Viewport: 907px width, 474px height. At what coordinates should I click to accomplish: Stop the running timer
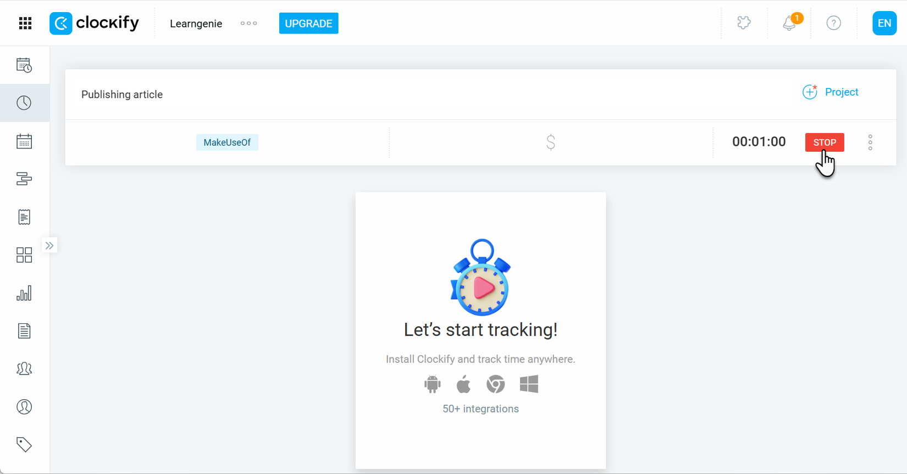825,142
